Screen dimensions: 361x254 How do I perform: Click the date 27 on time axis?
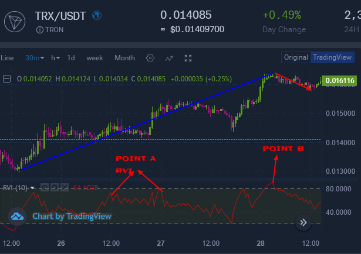click(x=161, y=243)
